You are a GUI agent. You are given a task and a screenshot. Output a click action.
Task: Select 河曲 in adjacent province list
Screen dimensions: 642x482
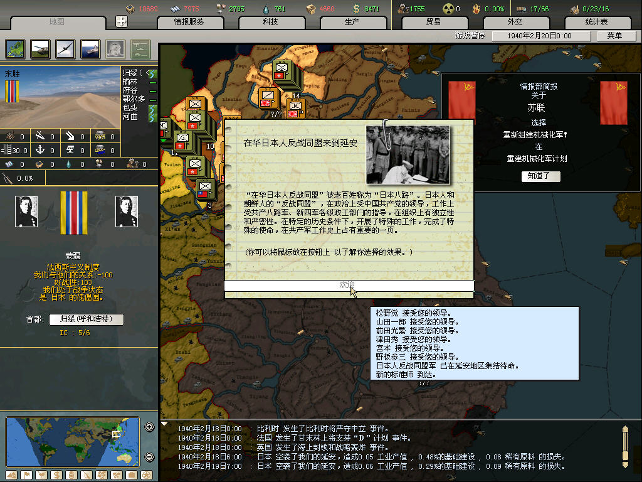130,116
